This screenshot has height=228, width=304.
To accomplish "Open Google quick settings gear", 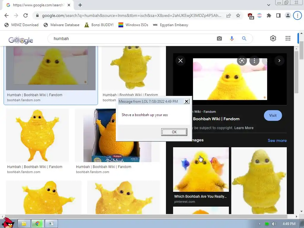I will point(273,38).
